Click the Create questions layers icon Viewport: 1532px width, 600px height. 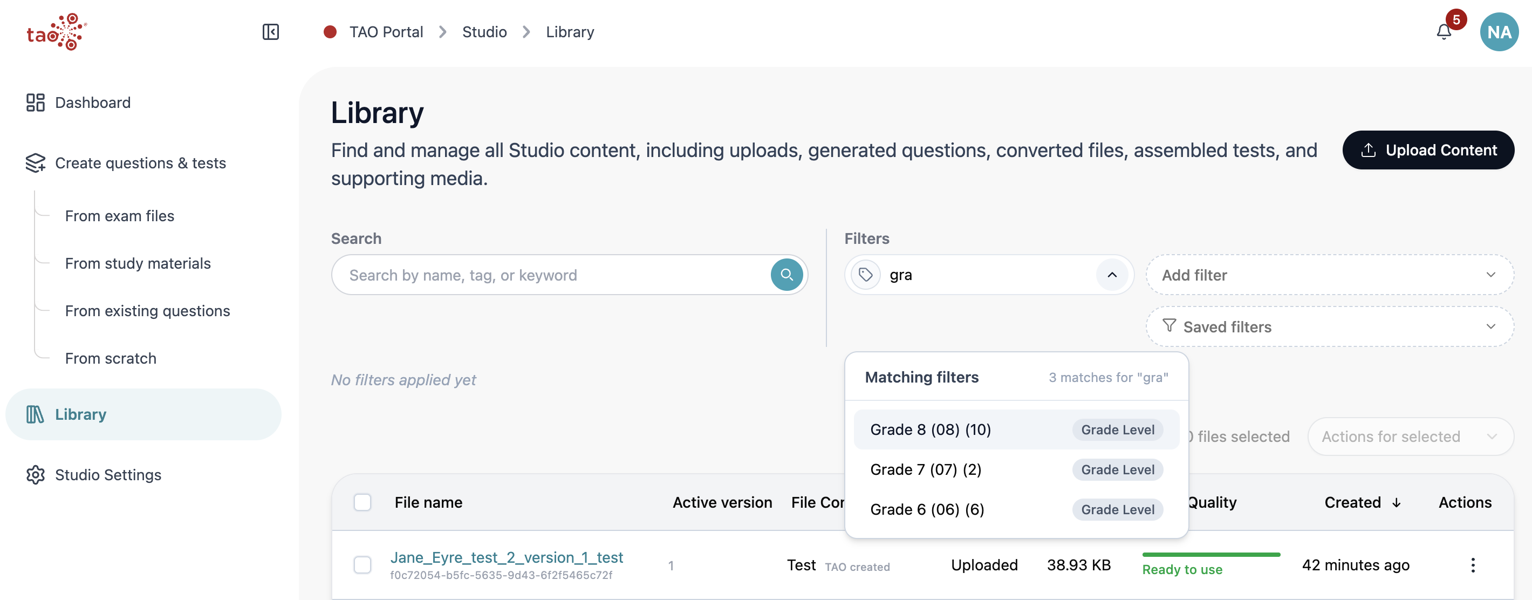point(35,163)
